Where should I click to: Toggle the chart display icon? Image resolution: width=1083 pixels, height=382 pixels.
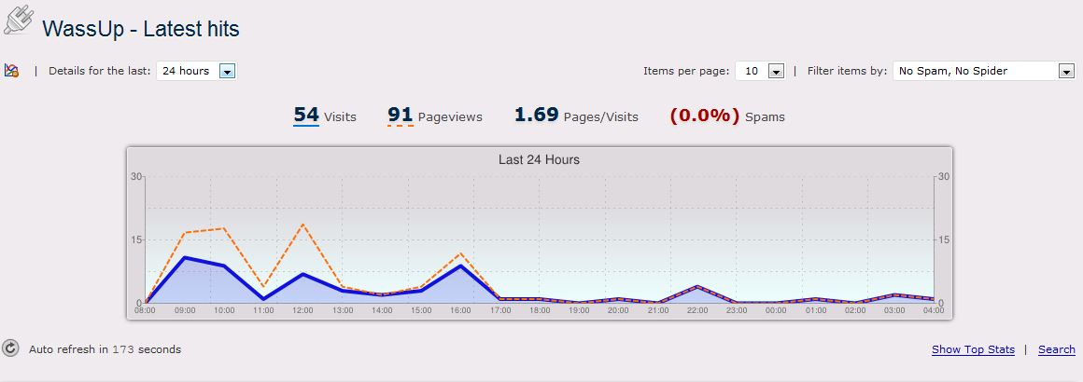pos(11,70)
